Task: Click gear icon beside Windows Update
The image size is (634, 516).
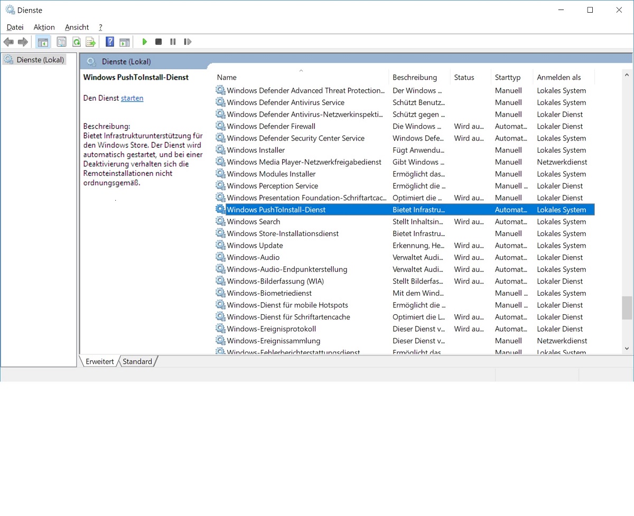Action: tap(220, 245)
